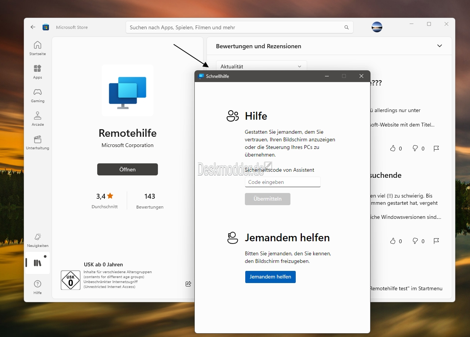
Task: Open the Aktualität sort dropdown
Action: coord(261,66)
